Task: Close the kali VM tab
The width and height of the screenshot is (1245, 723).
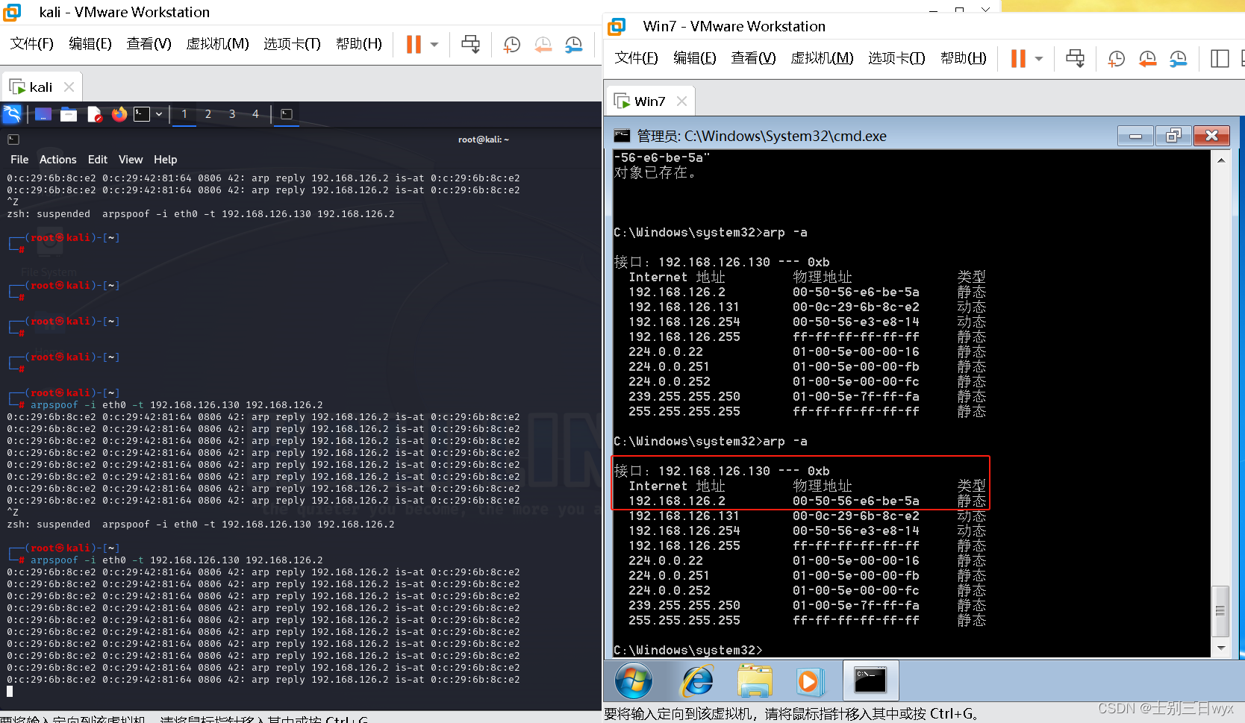Action: [69, 87]
